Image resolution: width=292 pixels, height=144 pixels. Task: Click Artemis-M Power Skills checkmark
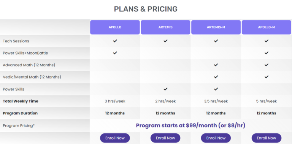click(216, 89)
